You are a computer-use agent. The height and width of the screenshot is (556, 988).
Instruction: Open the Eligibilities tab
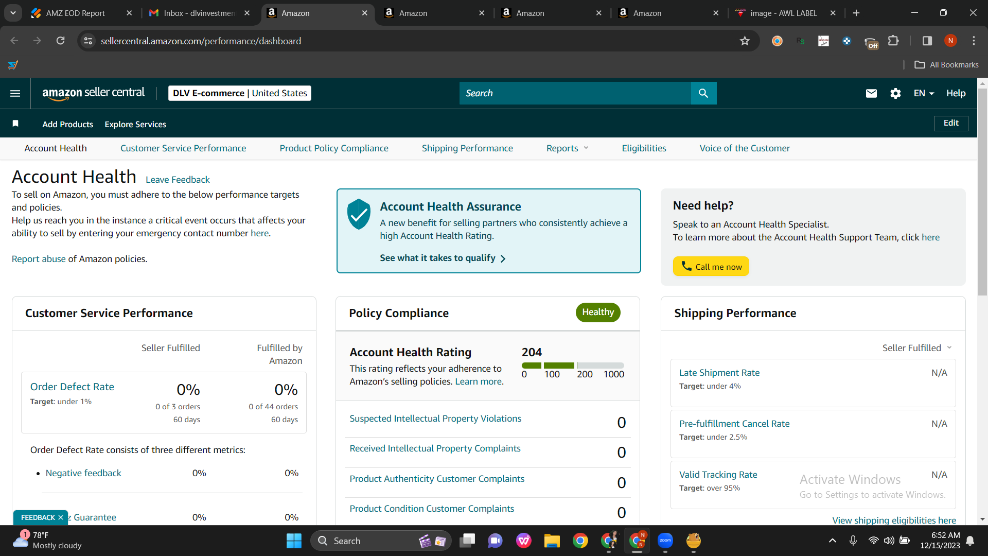[x=644, y=148]
